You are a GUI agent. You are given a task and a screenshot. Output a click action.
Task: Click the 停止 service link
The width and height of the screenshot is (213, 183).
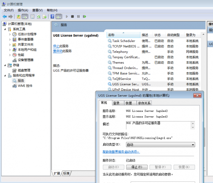coord(56,46)
